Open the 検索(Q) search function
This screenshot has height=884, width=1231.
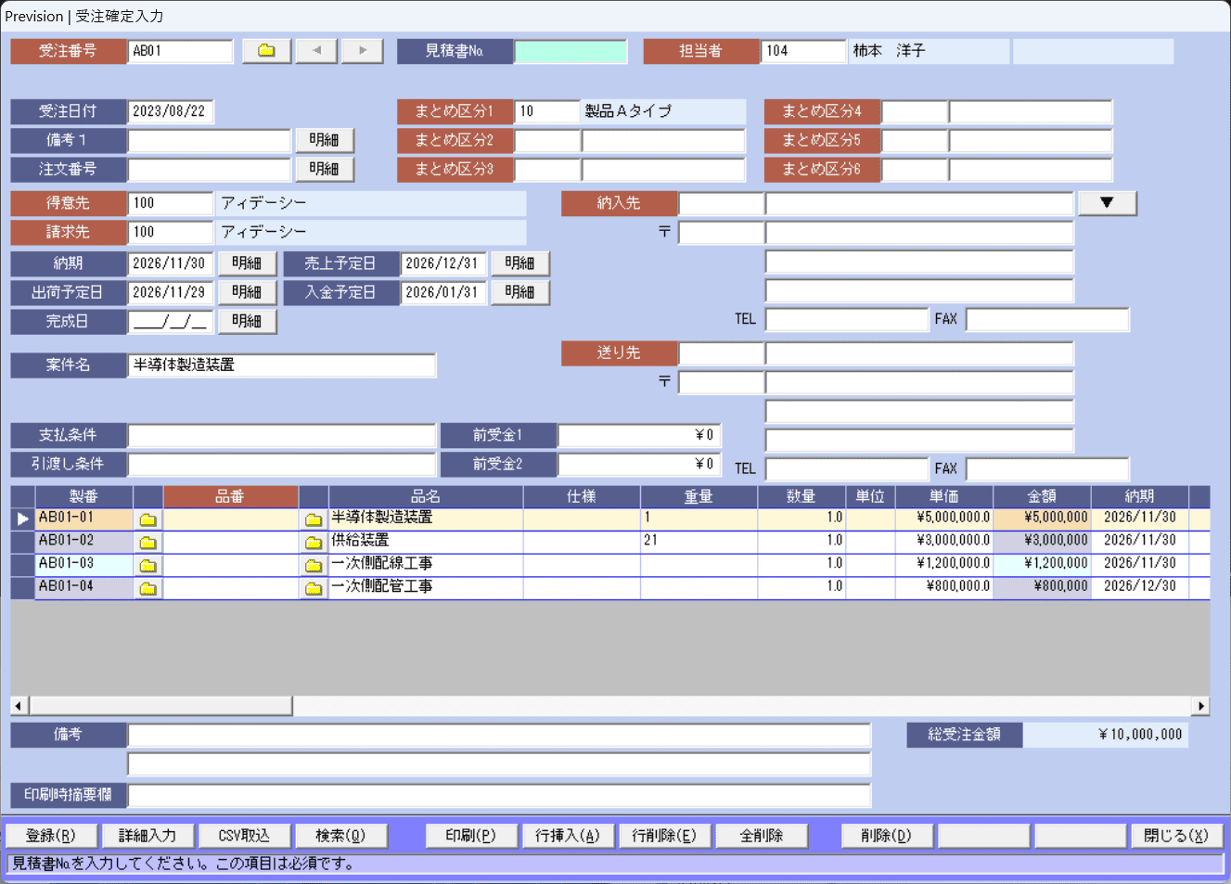[x=340, y=836]
